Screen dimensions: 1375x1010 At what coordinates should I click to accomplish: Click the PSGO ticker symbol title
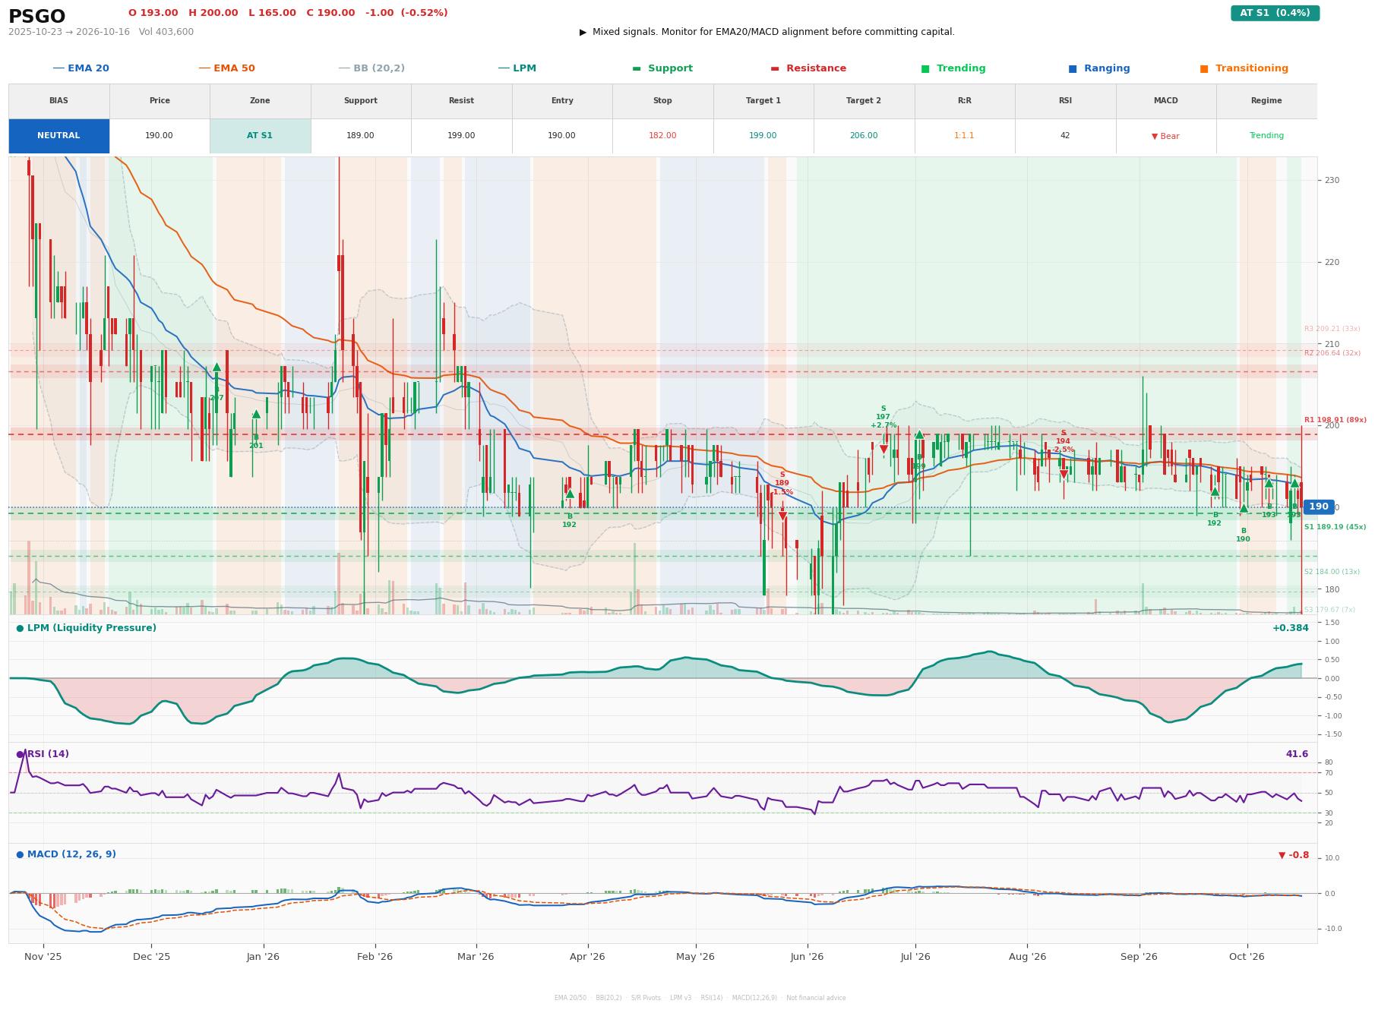coord(36,16)
